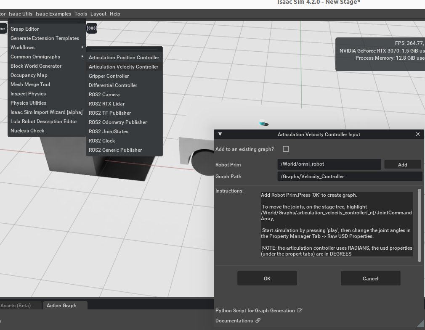
Task: Open the Isaac Utils menu
Action: (21, 14)
